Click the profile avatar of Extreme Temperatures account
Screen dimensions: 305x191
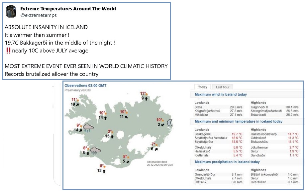(x=11, y=12)
